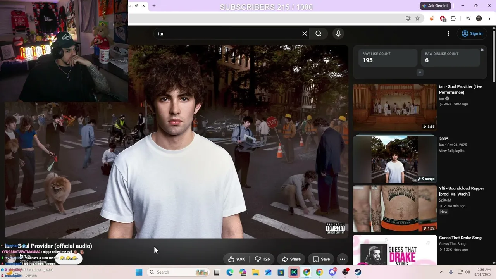This screenshot has height=279, width=496.
Task: Like the video (9.9K)
Action: [x=236, y=259]
